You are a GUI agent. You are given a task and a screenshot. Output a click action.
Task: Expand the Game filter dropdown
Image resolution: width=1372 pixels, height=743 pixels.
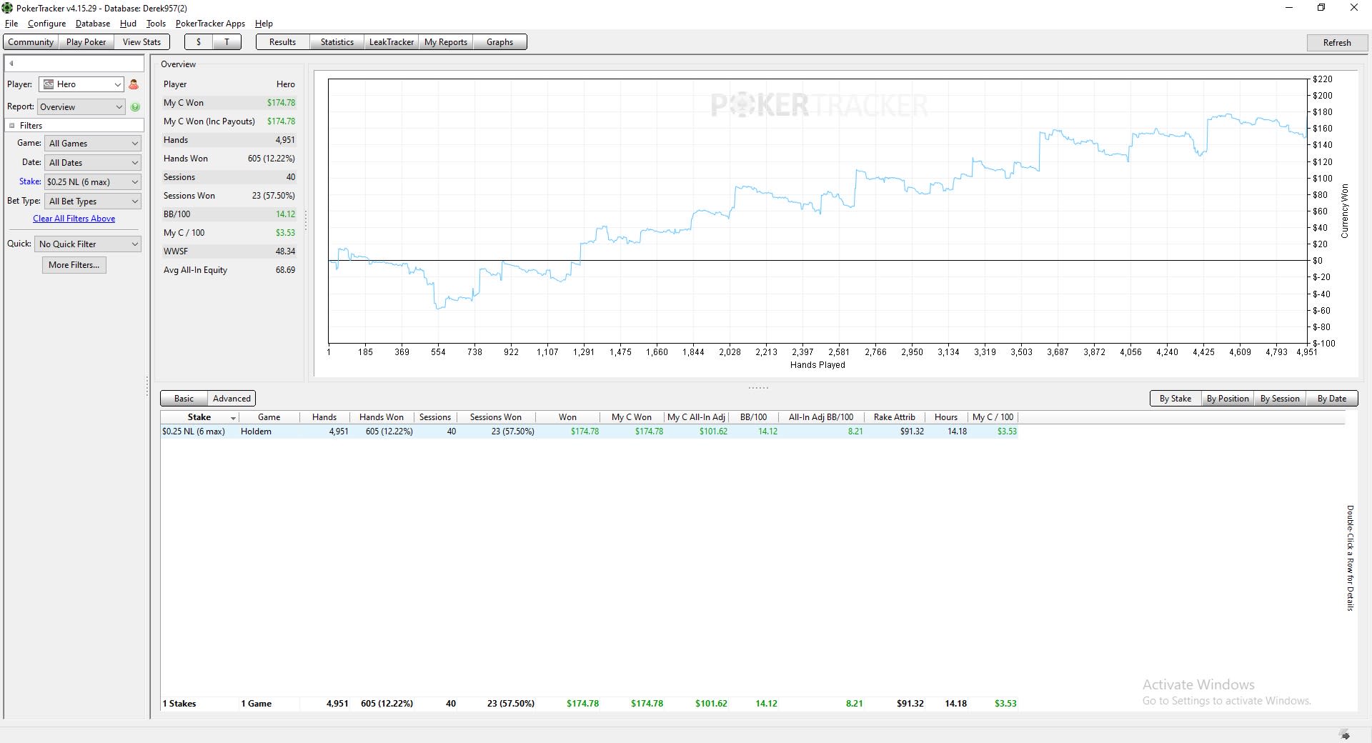tap(93, 144)
